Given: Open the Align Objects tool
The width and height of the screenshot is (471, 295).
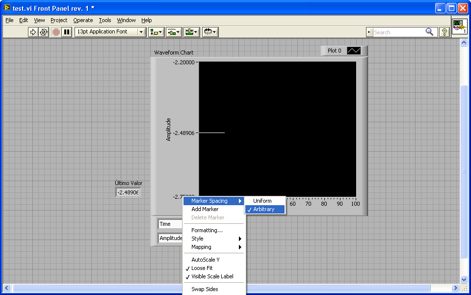Looking at the screenshot, I should (156, 32).
